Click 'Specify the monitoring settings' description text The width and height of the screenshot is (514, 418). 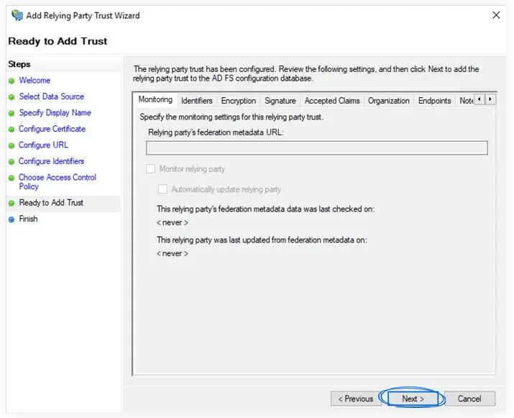[x=231, y=117]
